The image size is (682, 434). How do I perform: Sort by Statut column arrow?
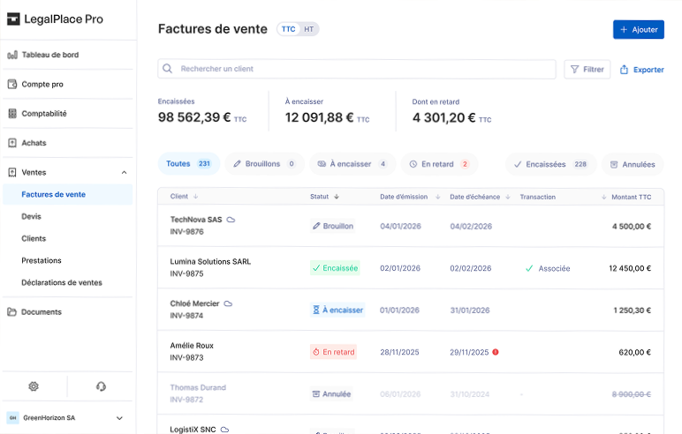337,197
